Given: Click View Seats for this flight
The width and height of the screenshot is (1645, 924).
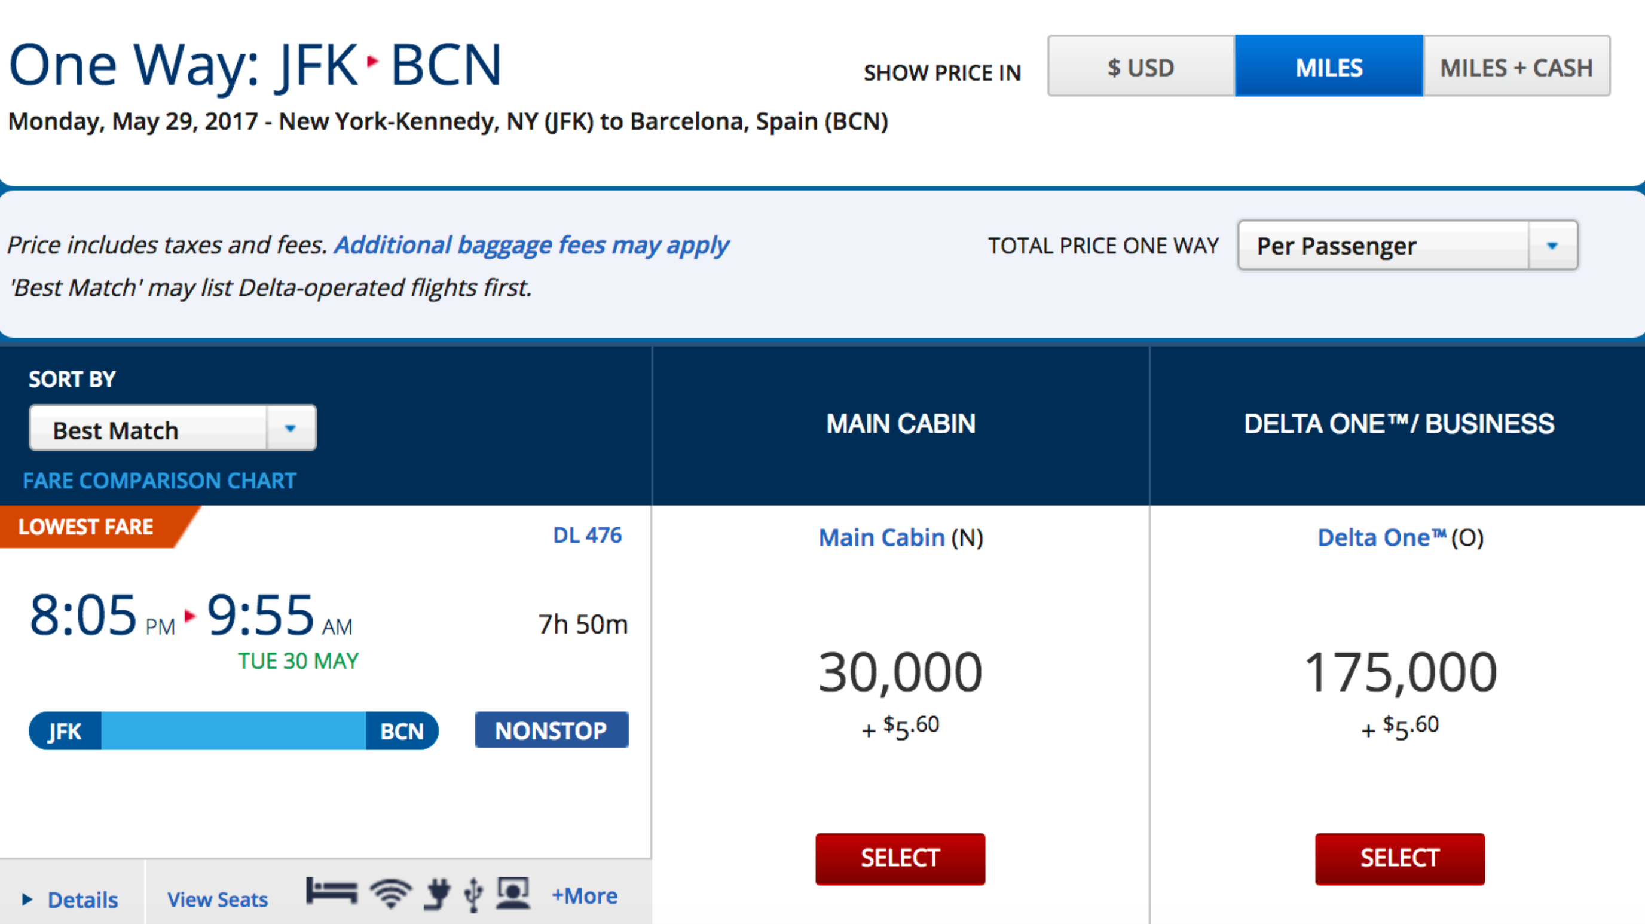Looking at the screenshot, I should pyautogui.click(x=217, y=899).
